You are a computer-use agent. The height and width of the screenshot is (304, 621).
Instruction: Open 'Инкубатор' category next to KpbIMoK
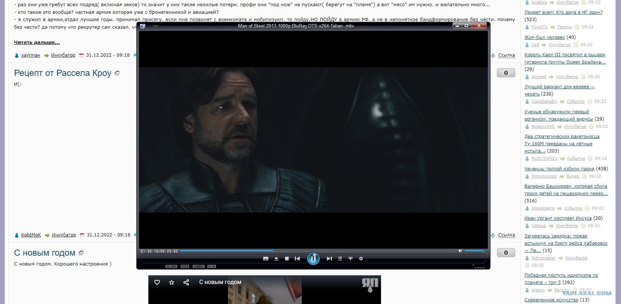(x=64, y=235)
